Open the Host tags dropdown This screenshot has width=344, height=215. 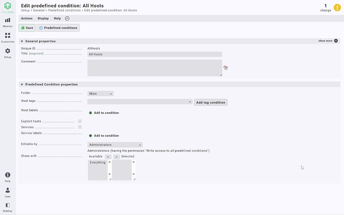pos(140,102)
